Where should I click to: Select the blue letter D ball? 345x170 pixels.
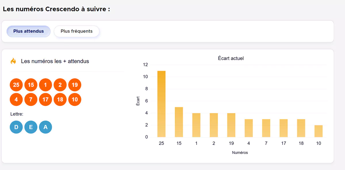tap(16, 127)
